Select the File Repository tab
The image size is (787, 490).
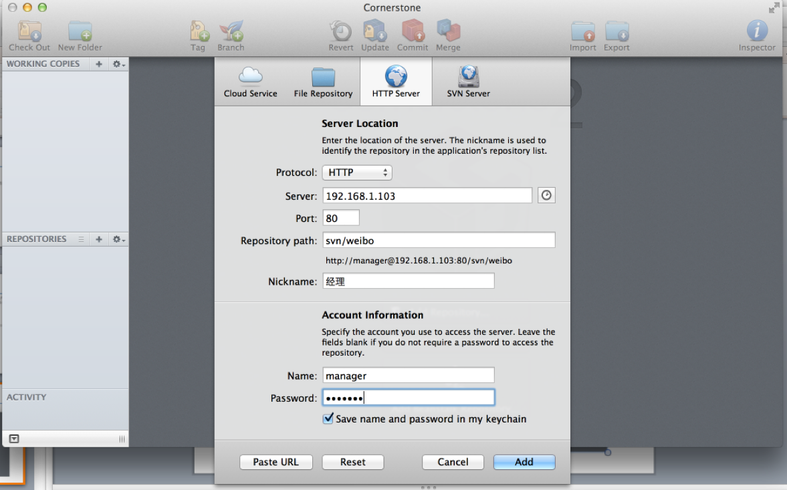tap(323, 82)
